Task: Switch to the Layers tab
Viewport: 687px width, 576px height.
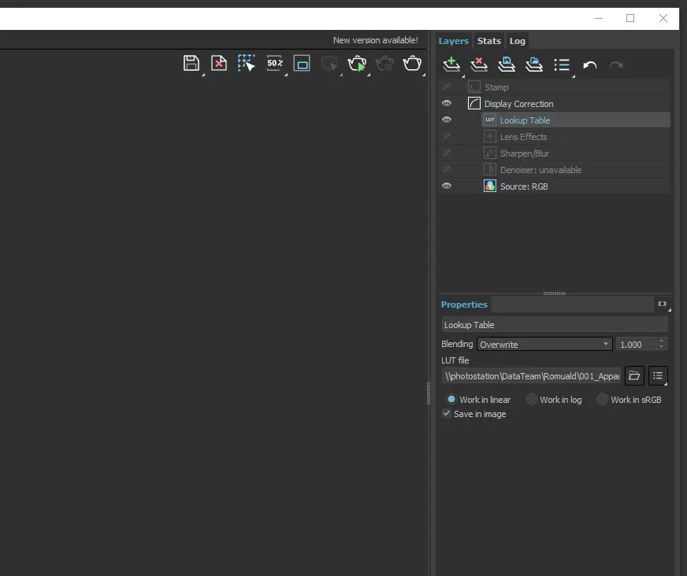Action: point(454,41)
